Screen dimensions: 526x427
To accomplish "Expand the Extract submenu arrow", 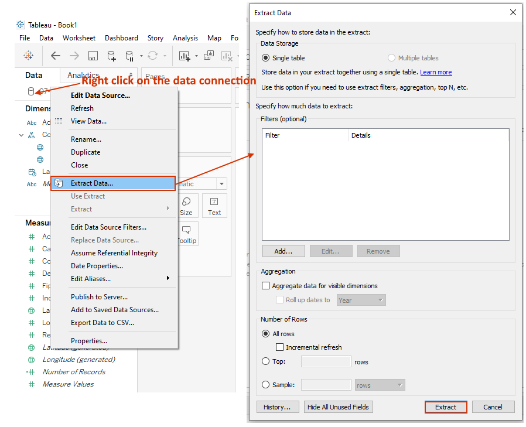I will click(168, 209).
